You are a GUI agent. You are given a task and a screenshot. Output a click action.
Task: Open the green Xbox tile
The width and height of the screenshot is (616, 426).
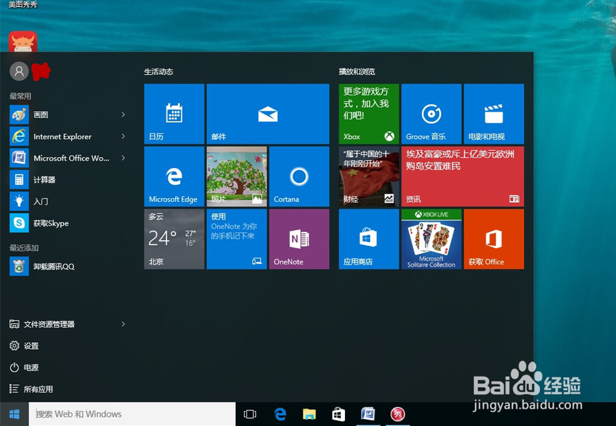369,113
